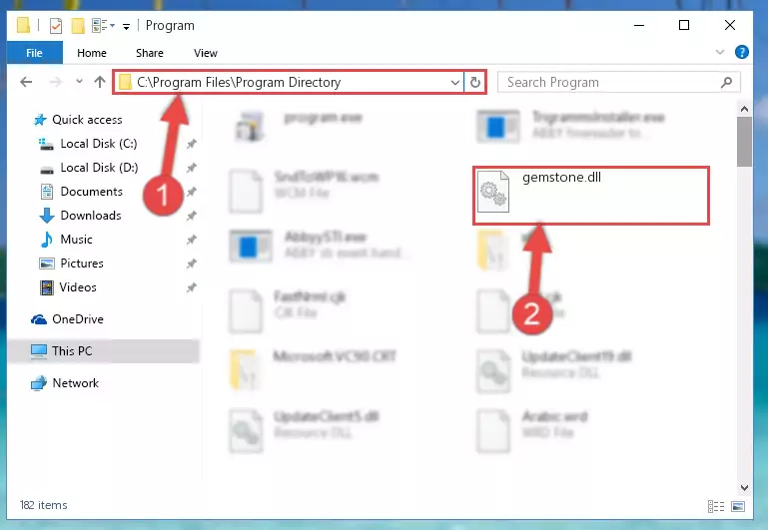Expand the ribbon with the chevron
The width and height of the screenshot is (768, 530).
[719, 52]
